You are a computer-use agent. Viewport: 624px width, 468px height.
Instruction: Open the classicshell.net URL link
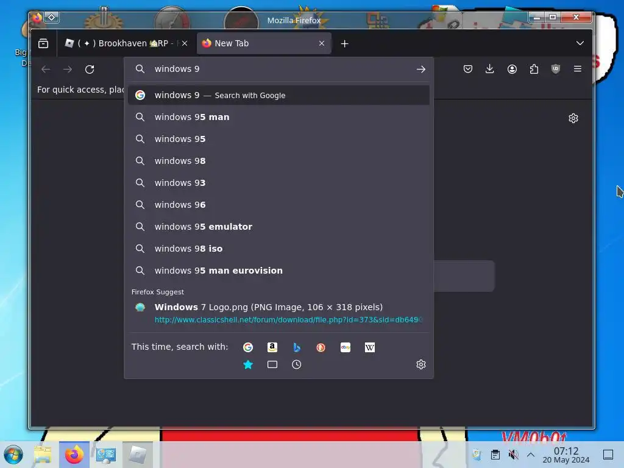click(x=288, y=320)
